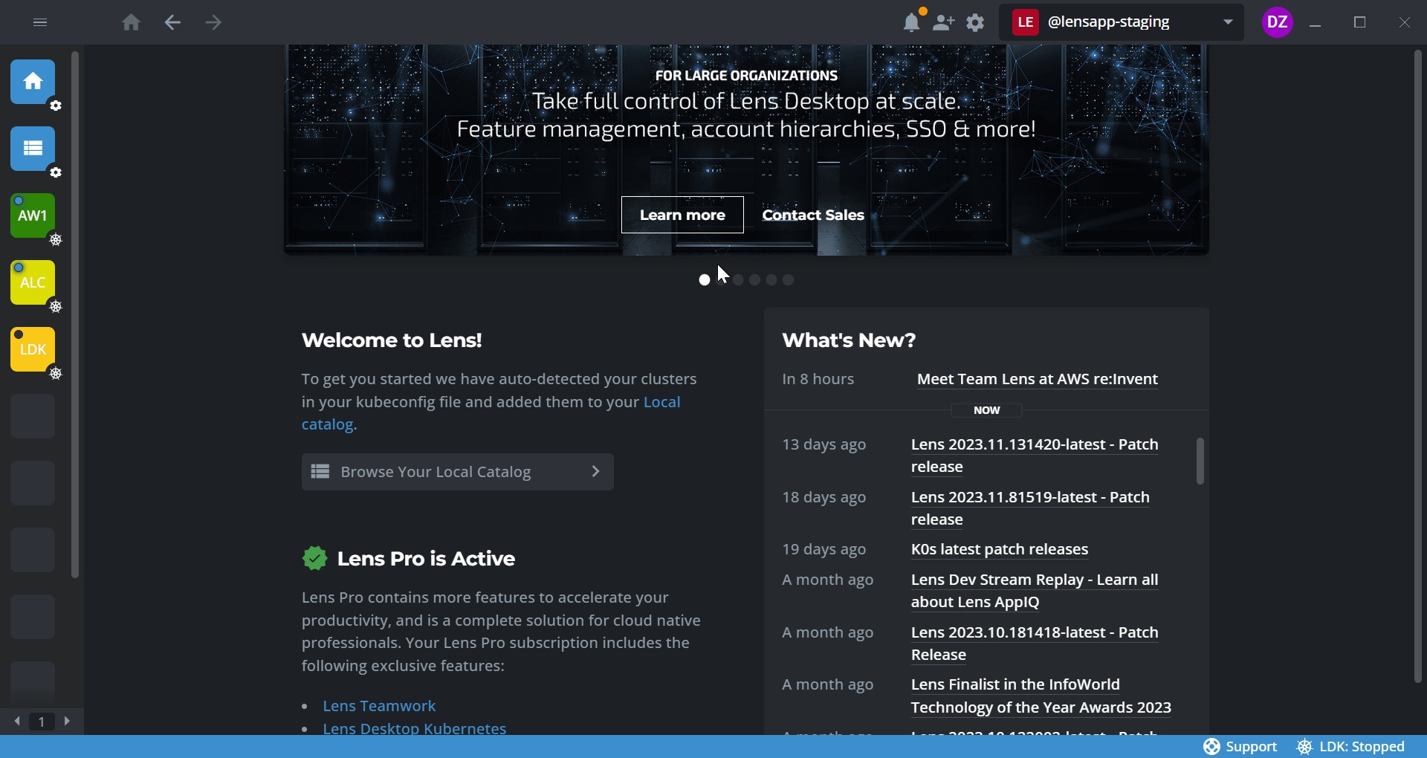Open the Lens Teamwork link
This screenshot has width=1427, height=758.
point(379,706)
